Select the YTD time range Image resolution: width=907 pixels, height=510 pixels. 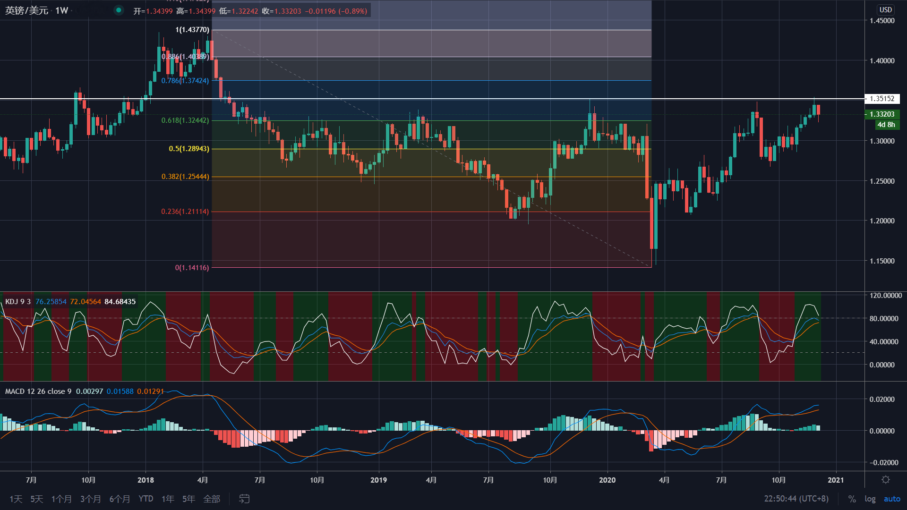pyautogui.click(x=145, y=499)
